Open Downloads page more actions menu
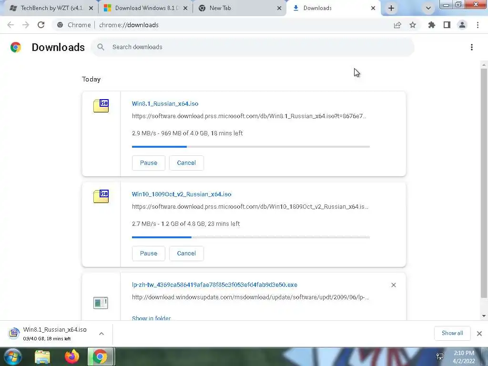488x366 pixels. [x=472, y=47]
